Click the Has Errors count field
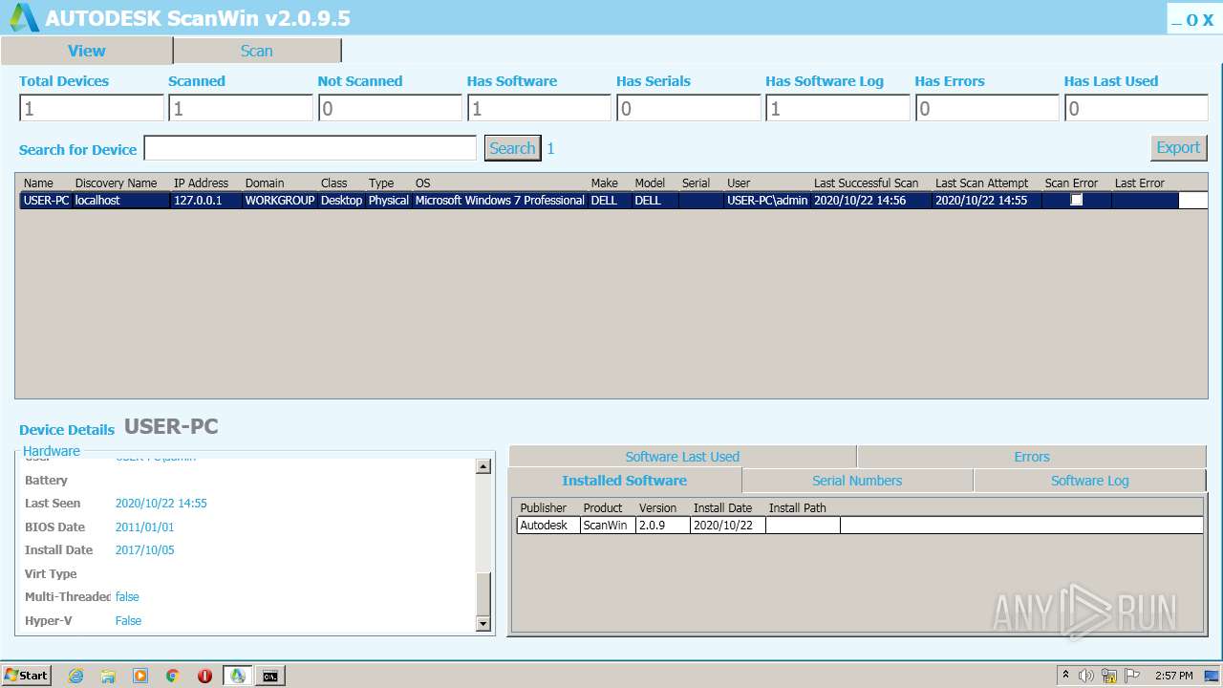This screenshot has height=688, width=1223. pyautogui.click(x=987, y=108)
